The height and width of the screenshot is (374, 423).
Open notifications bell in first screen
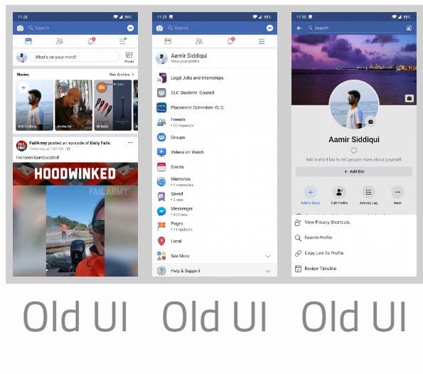click(92, 41)
